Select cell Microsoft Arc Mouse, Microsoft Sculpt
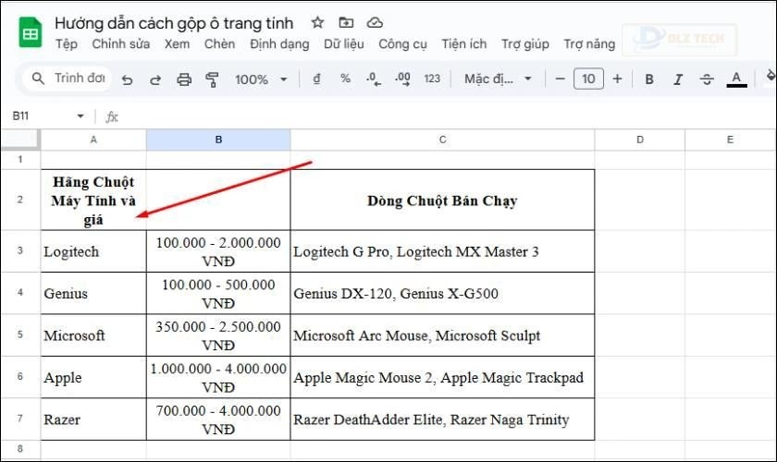Viewport: 777px width, 462px height. pos(442,335)
